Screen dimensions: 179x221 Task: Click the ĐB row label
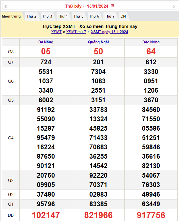[x=11, y=215]
